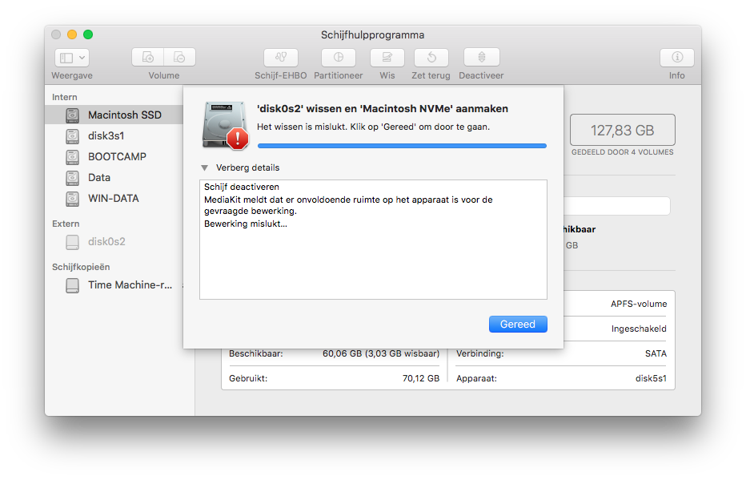Run Schijf-EHBO first aid tool
Image resolution: width=746 pixels, height=480 pixels.
(x=281, y=58)
